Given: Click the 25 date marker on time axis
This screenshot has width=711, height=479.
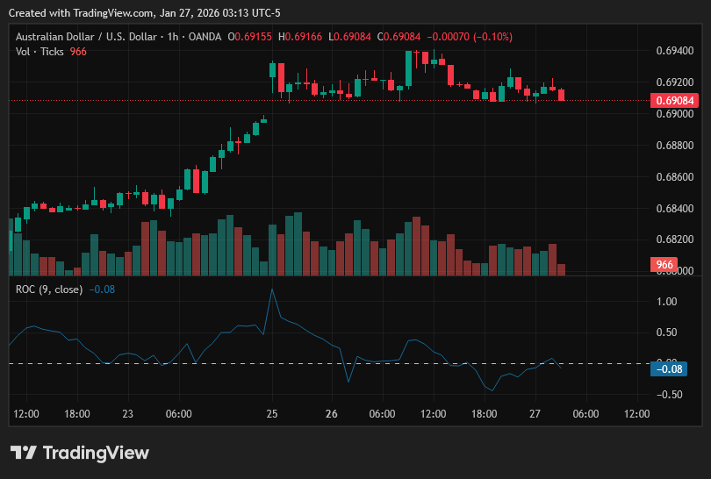Looking at the screenshot, I should coord(272,414).
